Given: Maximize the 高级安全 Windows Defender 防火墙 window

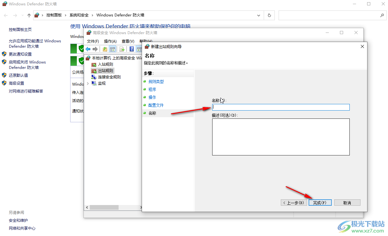Looking at the screenshot, I should coord(342,33).
